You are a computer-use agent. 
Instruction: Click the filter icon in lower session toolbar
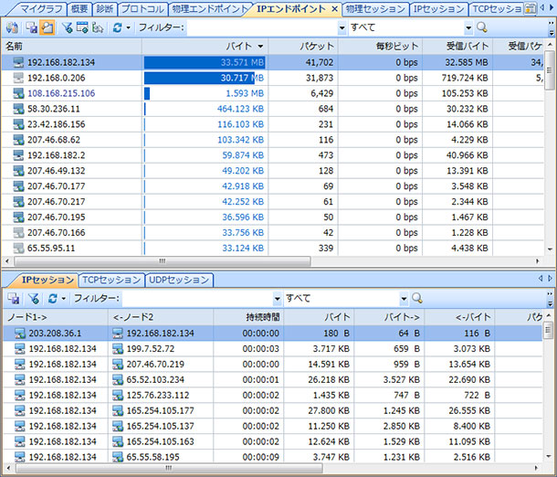point(34,298)
